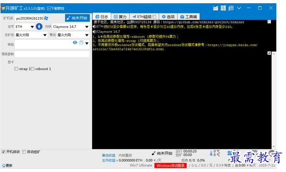
Task: Open the 主币收益 main coin earnings link
Action: point(109,161)
